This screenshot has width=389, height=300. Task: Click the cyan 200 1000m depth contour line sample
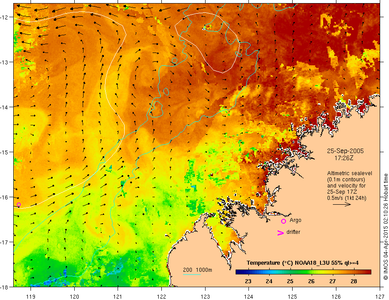tap(191, 274)
